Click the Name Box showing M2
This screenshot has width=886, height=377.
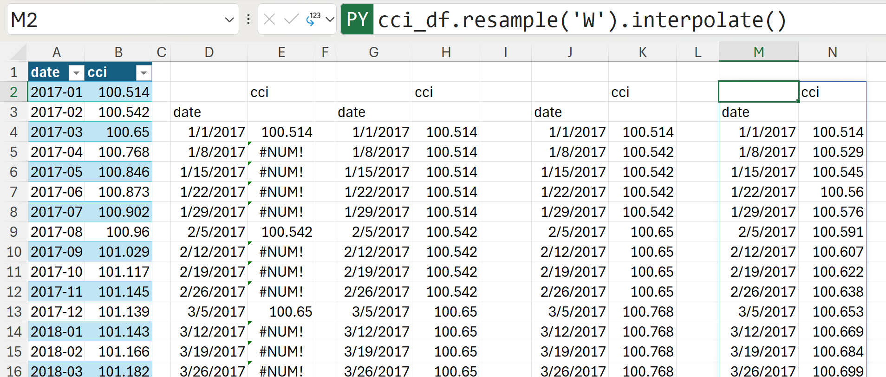[x=116, y=20]
